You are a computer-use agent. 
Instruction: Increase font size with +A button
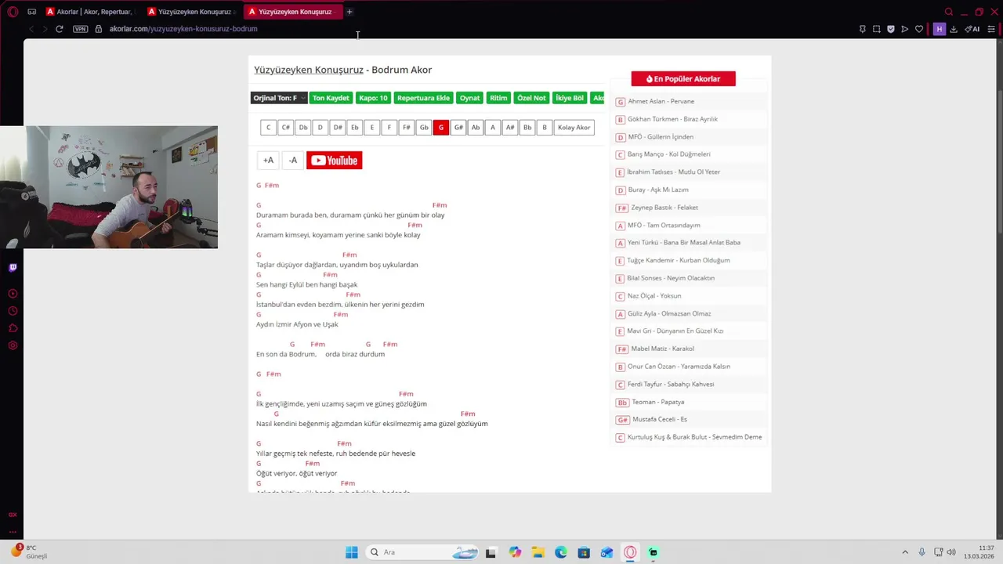[x=268, y=161]
